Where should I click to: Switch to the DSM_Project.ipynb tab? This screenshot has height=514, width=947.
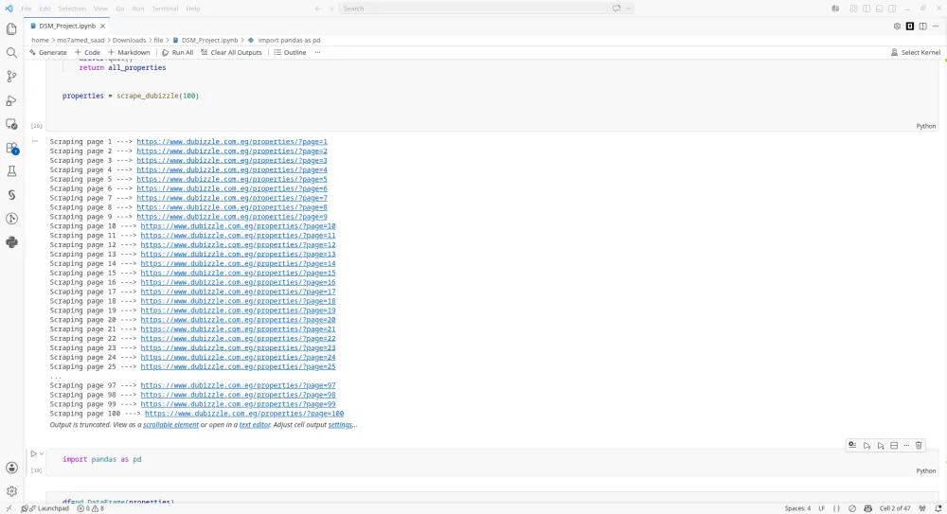coord(67,26)
